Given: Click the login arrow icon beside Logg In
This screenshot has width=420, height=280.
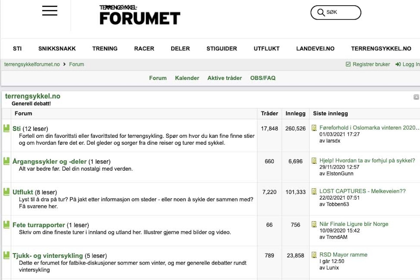Looking at the screenshot, I should click(398, 64).
